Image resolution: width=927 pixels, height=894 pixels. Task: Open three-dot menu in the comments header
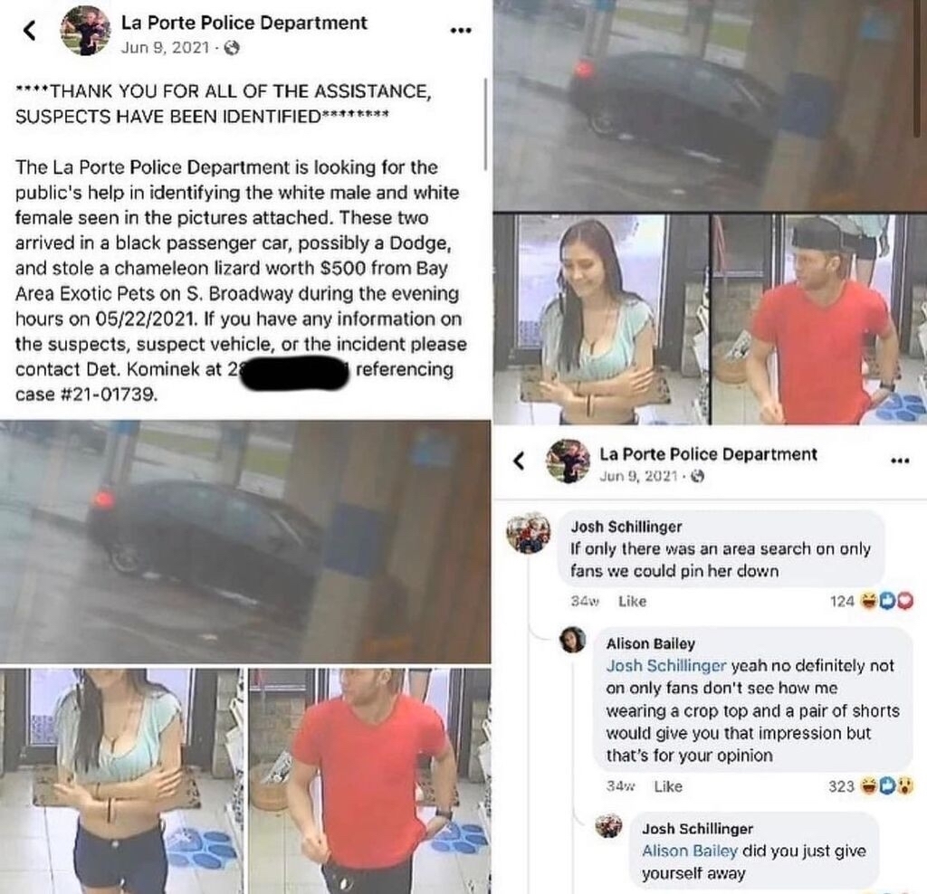click(900, 461)
